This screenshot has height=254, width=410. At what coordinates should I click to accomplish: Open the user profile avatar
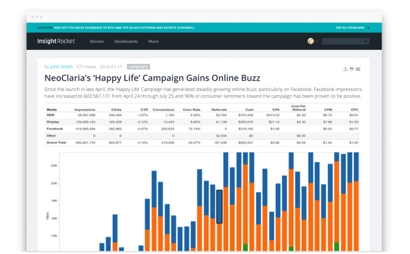pos(311,41)
